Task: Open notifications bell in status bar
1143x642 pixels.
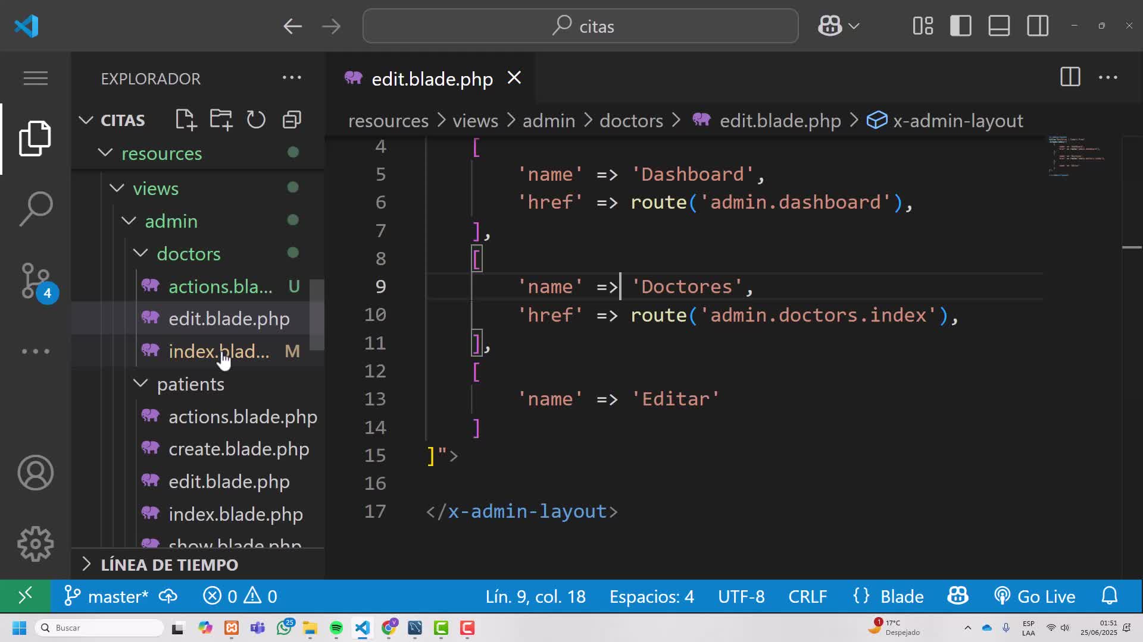Action: tap(1110, 596)
